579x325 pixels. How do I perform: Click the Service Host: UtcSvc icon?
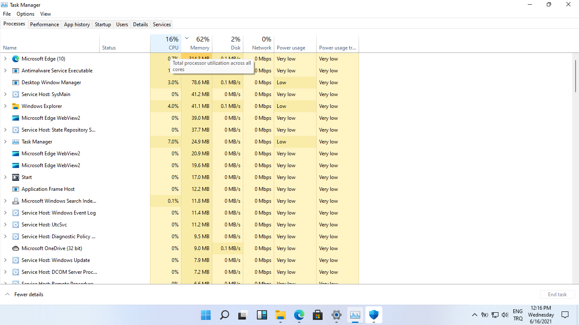16,225
